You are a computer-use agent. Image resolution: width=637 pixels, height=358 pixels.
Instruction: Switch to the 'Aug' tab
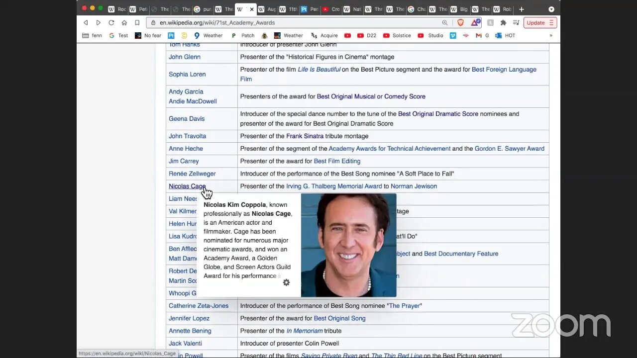[267, 9]
